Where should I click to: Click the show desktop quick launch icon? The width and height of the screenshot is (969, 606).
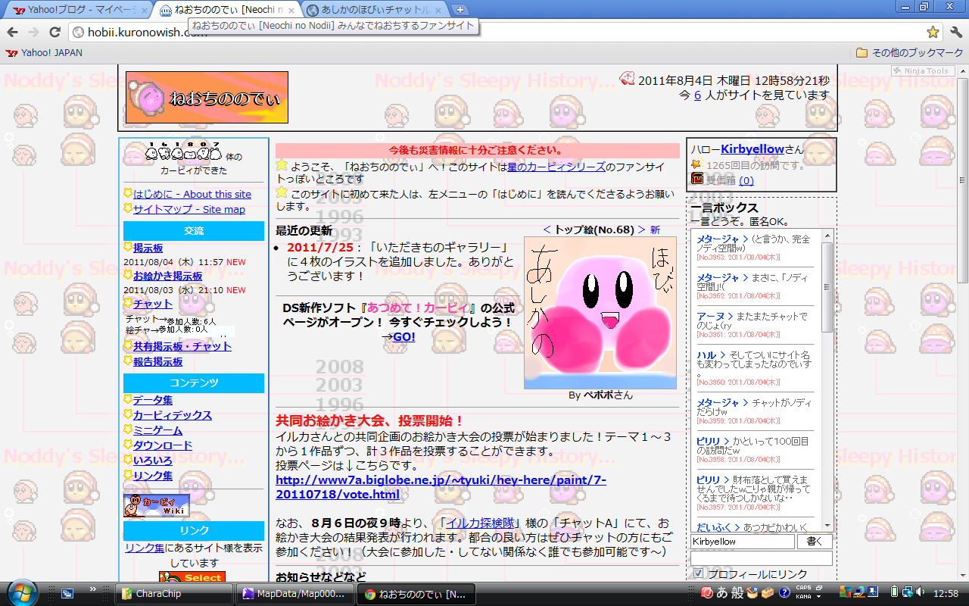[67, 594]
